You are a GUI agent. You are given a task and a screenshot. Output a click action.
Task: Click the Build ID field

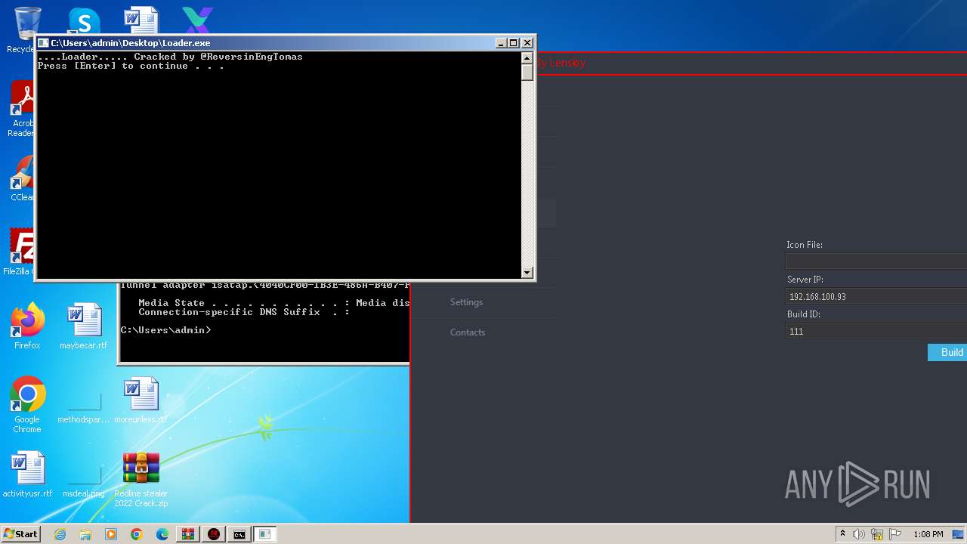[876, 331]
